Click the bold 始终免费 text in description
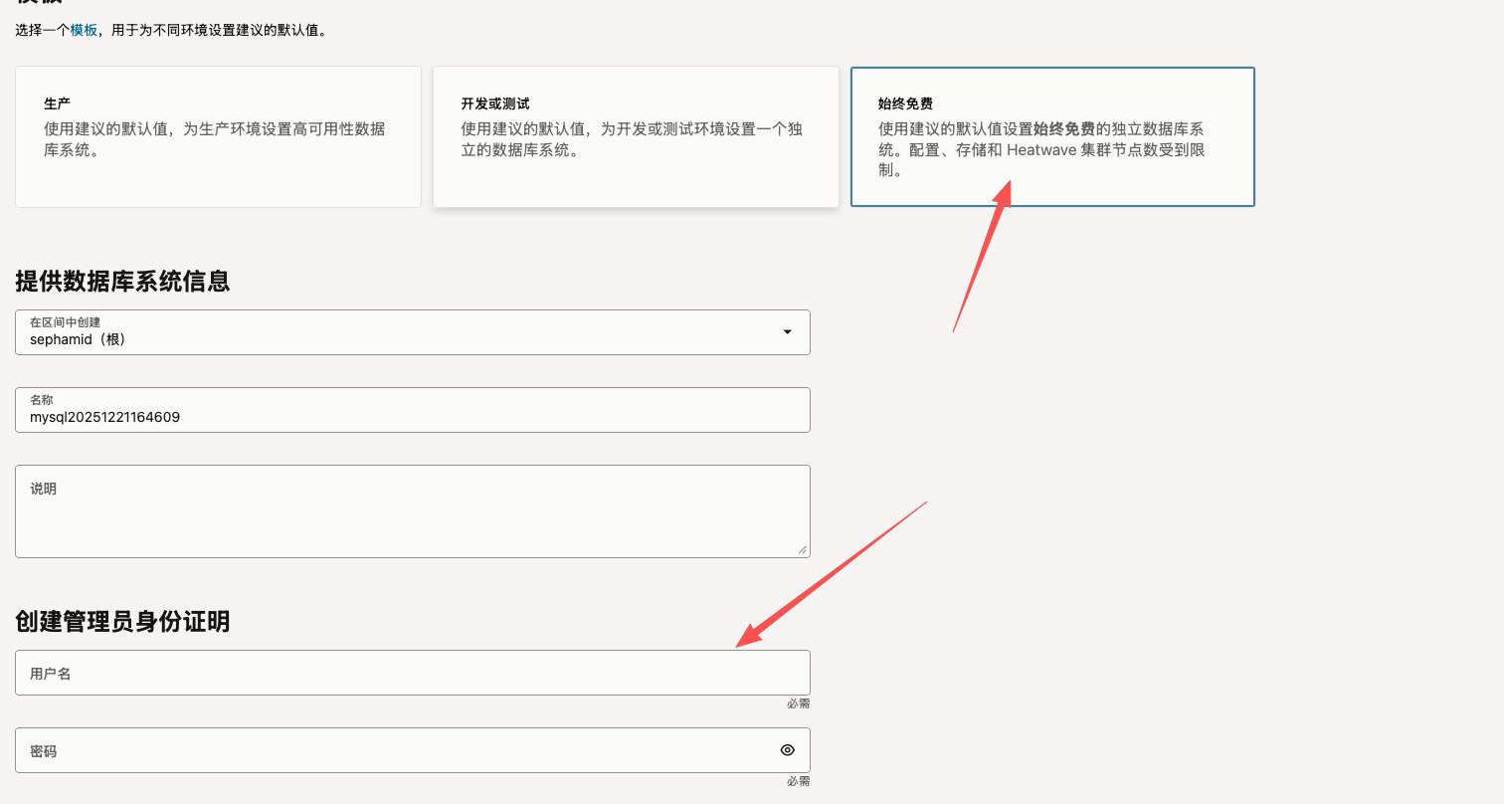Screen dimensions: 1504x804 [x=1064, y=129]
